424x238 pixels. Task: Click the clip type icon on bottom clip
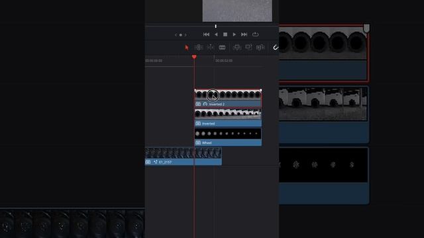tap(148, 162)
